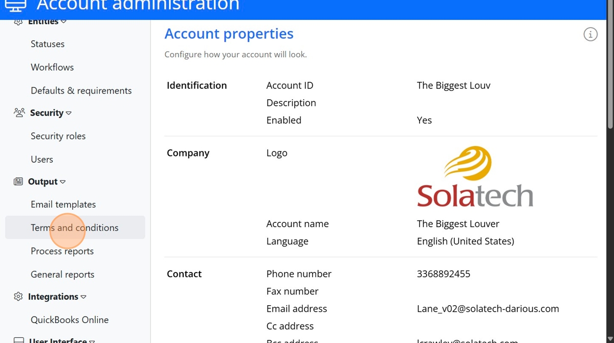Click the monitor icon in the header
Image resolution: width=614 pixels, height=343 pixels.
click(15, 6)
